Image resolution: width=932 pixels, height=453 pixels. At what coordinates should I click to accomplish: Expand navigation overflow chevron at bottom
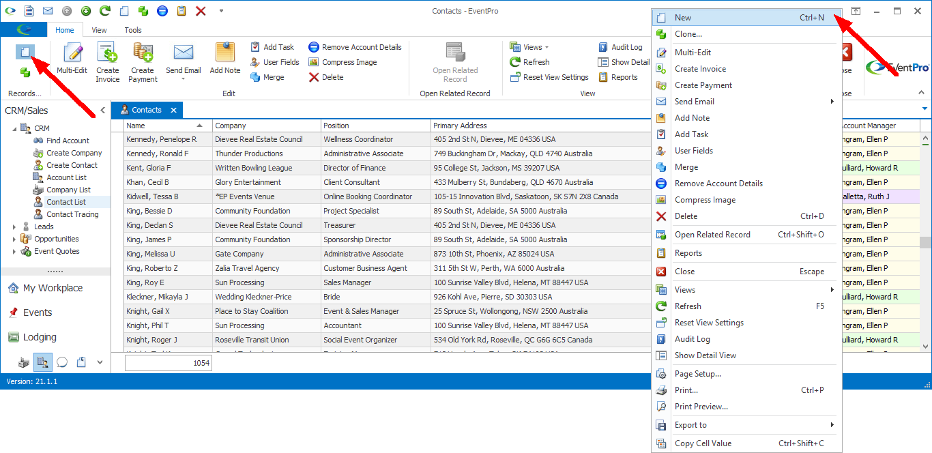[x=100, y=362]
